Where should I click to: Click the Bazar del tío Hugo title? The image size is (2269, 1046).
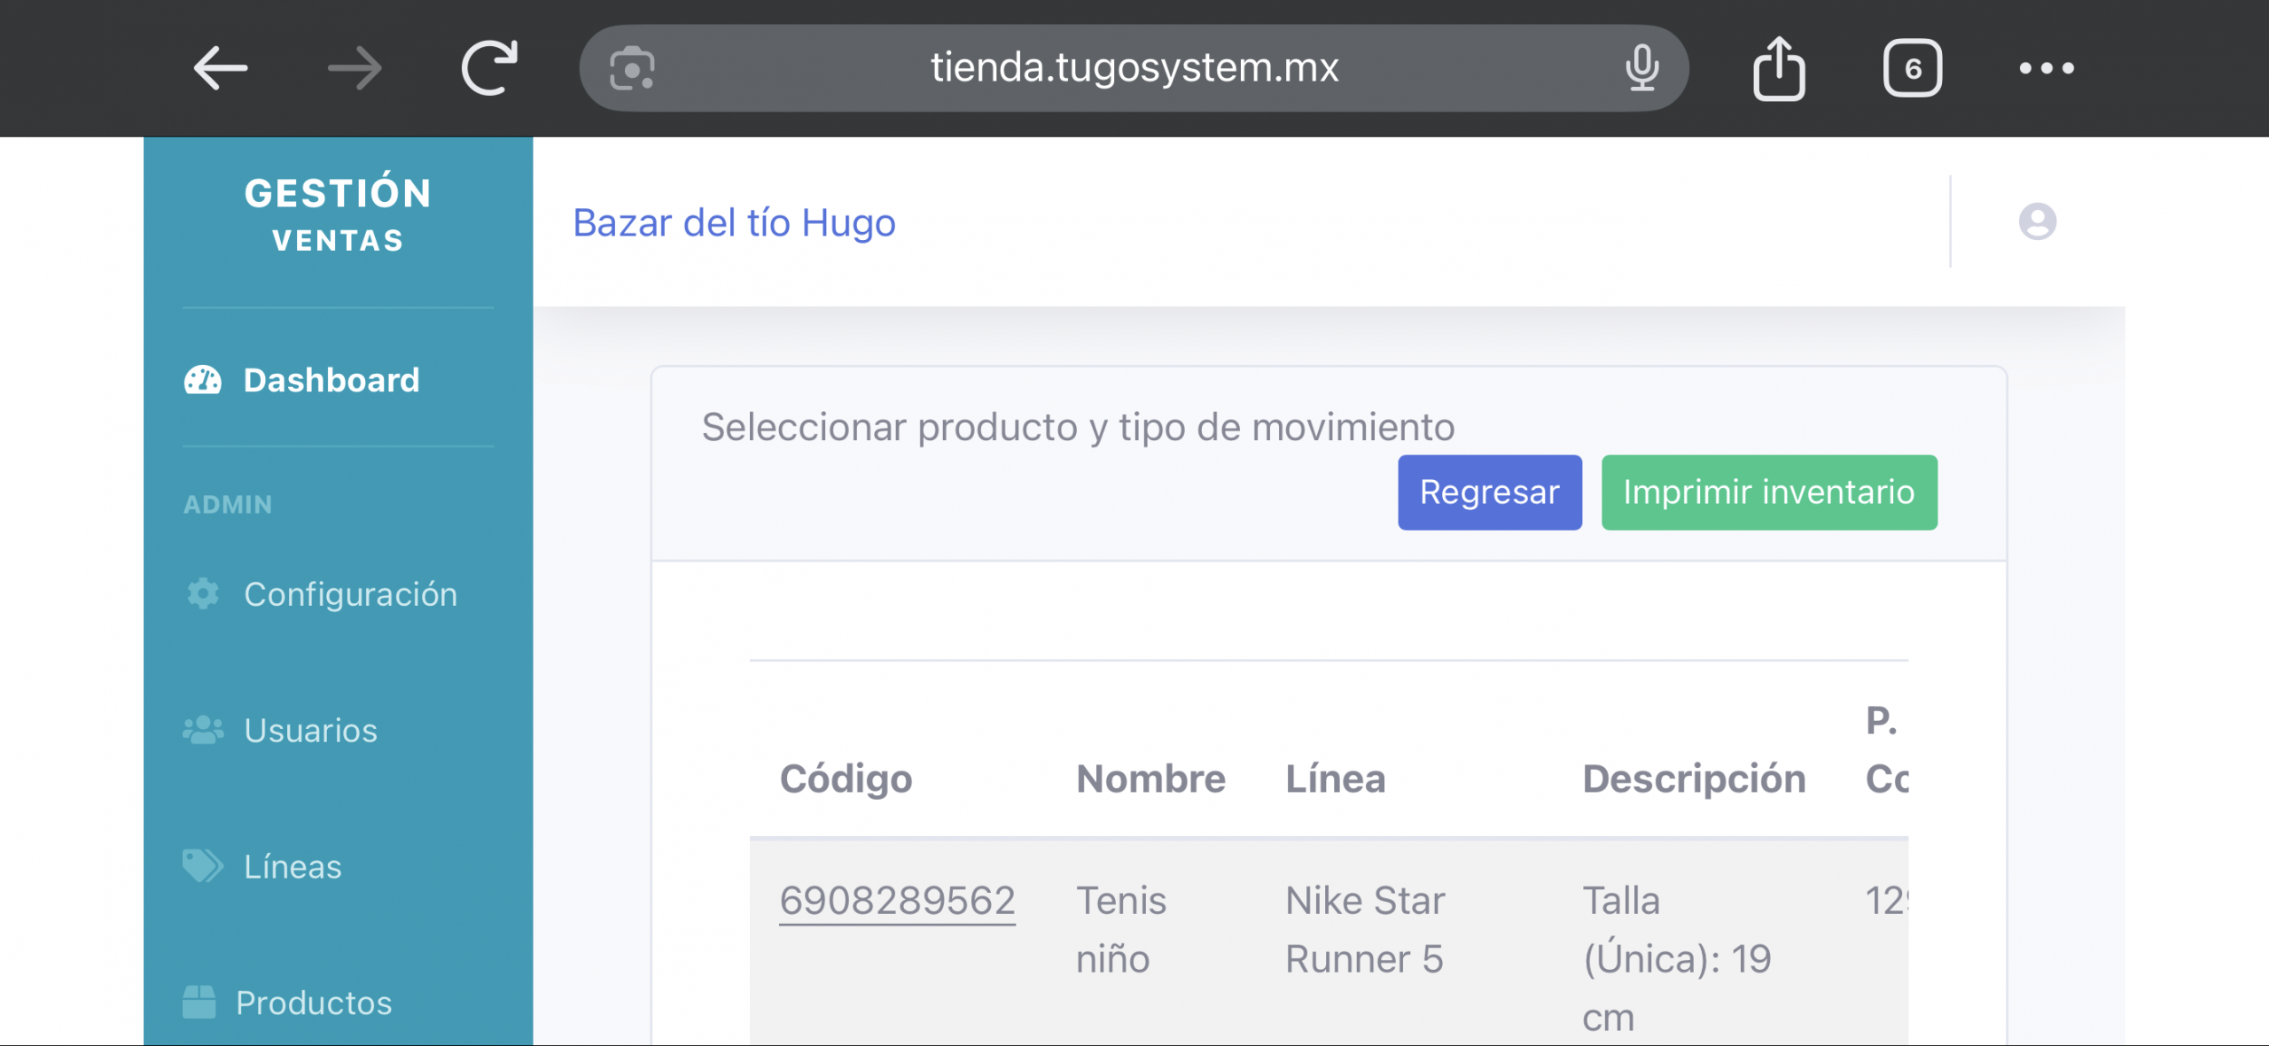(x=734, y=222)
